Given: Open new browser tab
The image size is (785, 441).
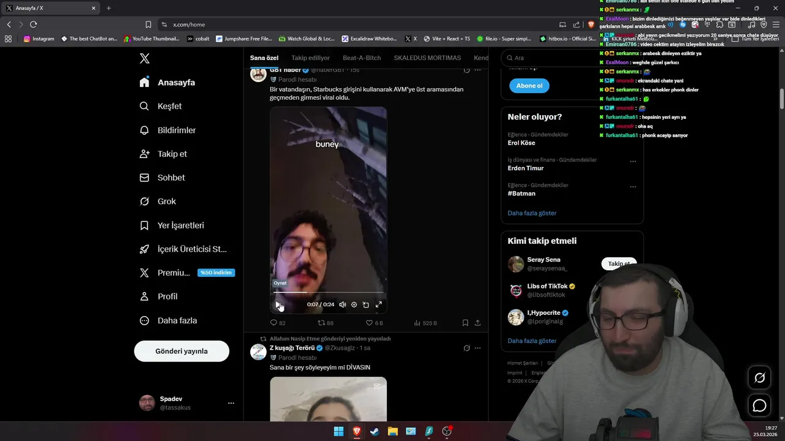Looking at the screenshot, I should tap(109, 8).
